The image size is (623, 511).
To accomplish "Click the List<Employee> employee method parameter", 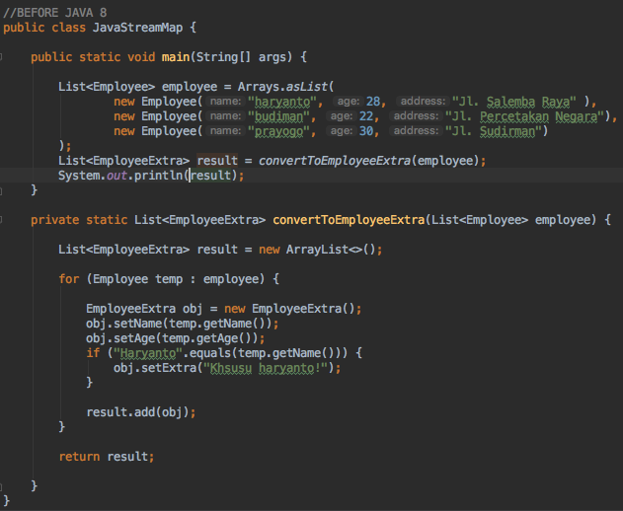I will 513,220.
